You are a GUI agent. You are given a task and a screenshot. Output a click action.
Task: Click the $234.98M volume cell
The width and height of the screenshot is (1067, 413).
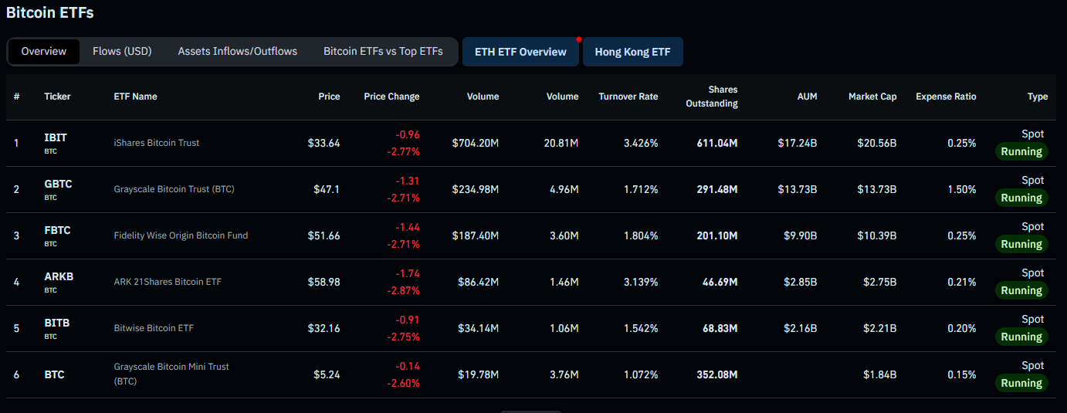[x=476, y=189]
